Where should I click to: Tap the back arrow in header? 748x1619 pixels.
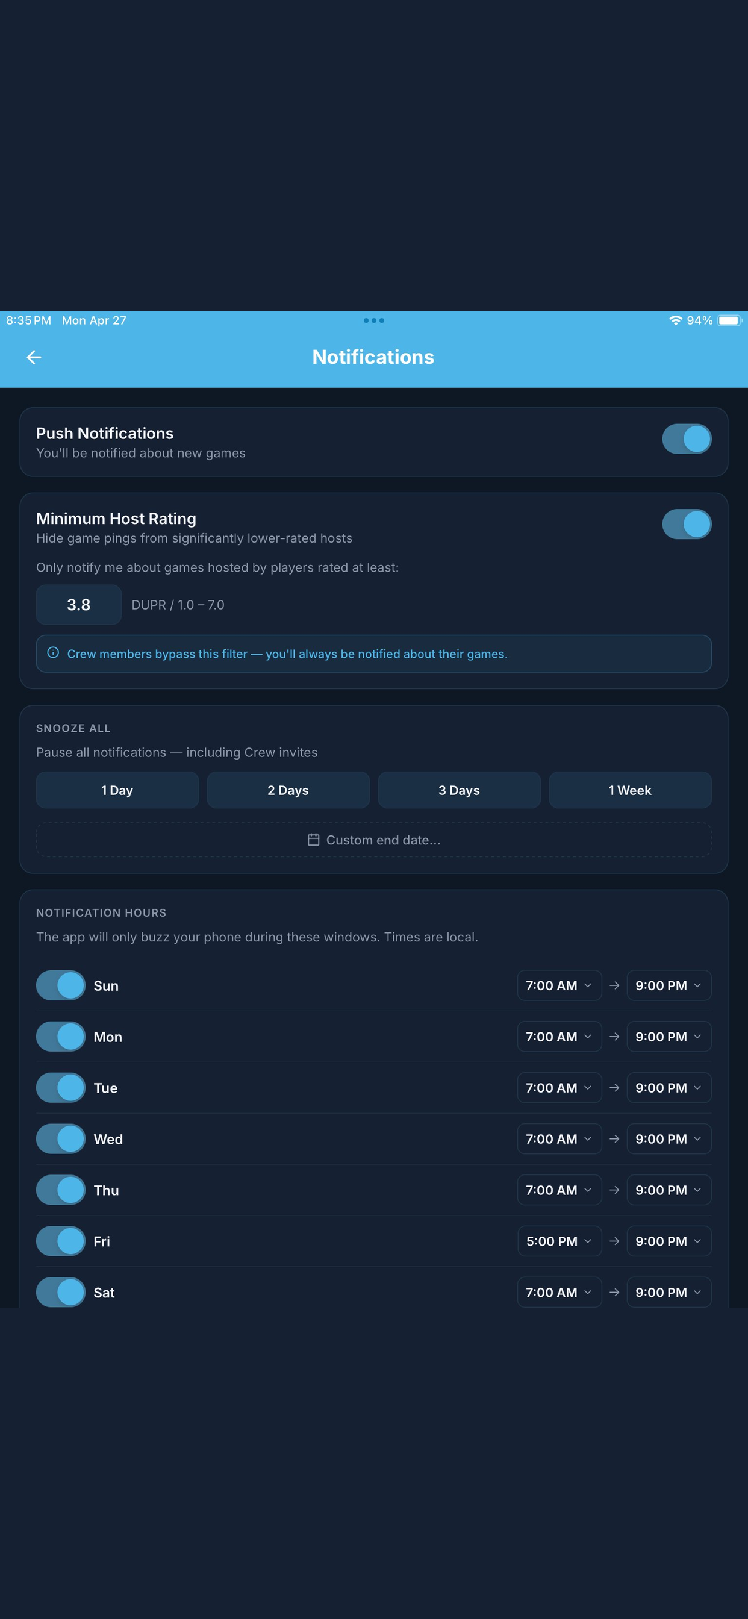coord(34,357)
